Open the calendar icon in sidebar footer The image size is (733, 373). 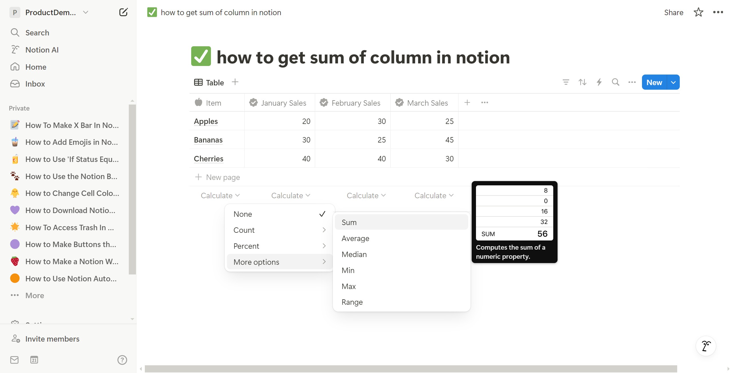[x=34, y=360]
